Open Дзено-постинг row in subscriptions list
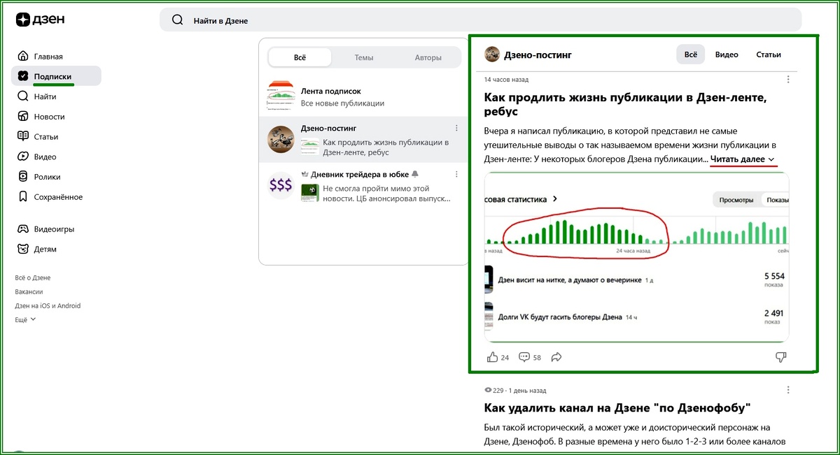 tap(363, 140)
